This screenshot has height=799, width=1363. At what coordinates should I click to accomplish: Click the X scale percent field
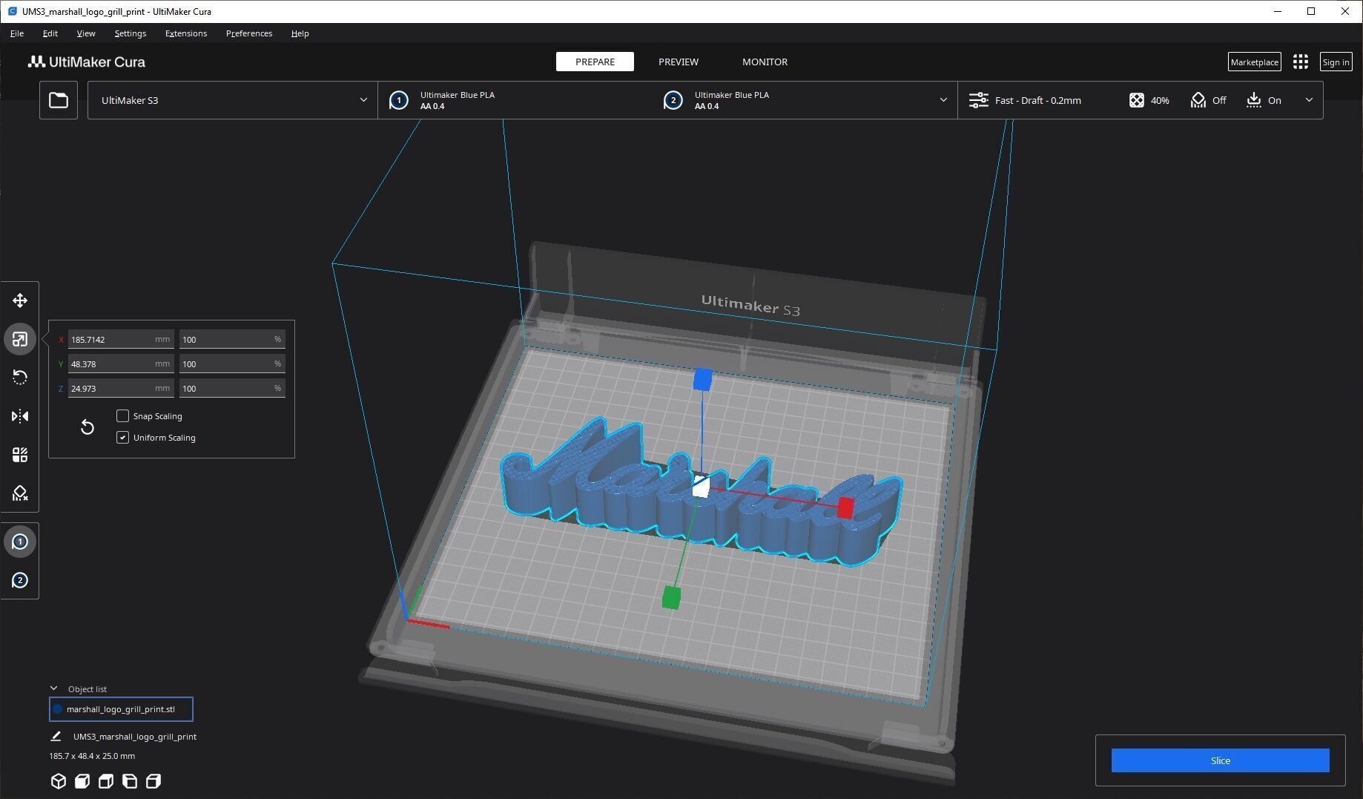(x=232, y=339)
